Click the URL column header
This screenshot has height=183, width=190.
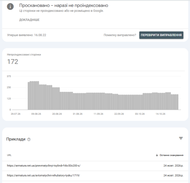(x=9, y=155)
